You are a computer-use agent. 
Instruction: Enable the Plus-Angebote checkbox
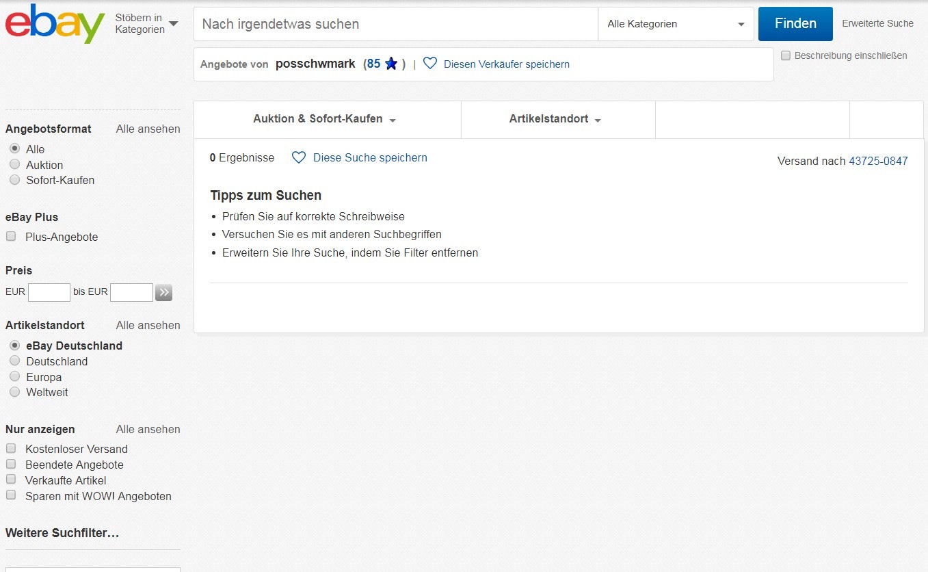[11, 237]
